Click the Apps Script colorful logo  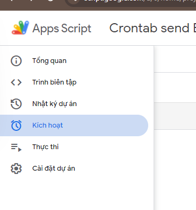(20, 28)
